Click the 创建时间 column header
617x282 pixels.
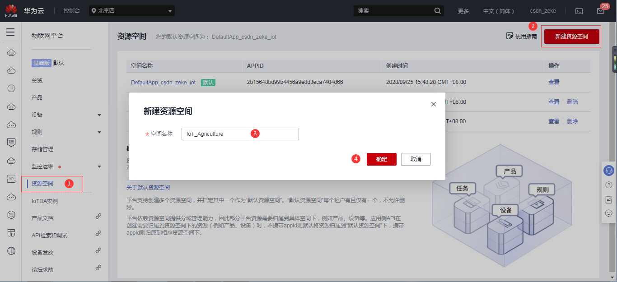[x=397, y=66]
